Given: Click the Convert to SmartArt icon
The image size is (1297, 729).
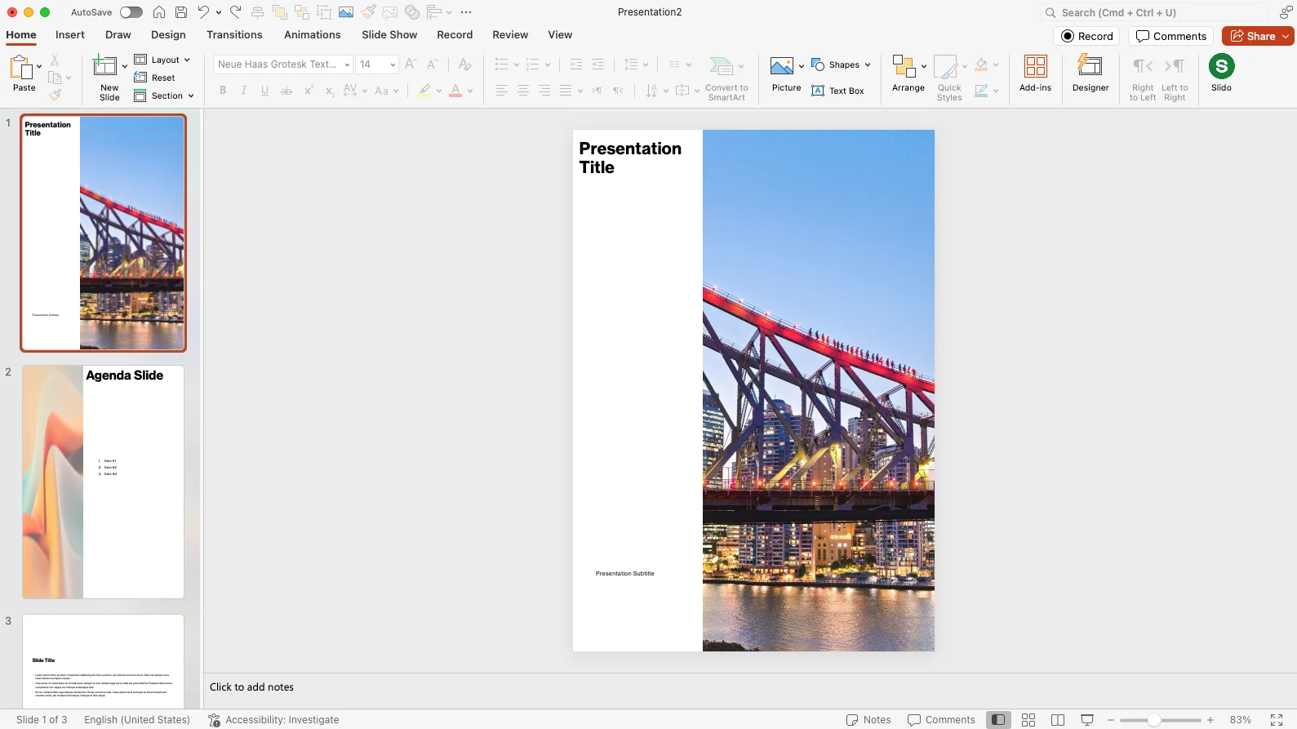Looking at the screenshot, I should pos(722,66).
